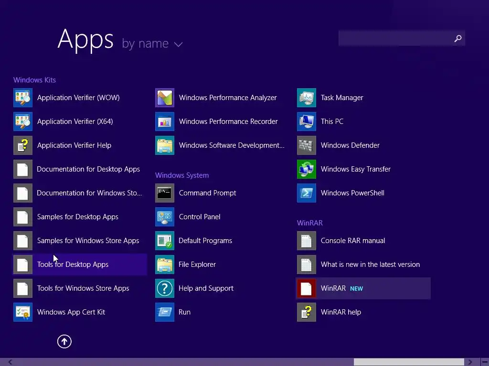Click the scrollbar right arrow
This screenshot has width=489, height=366.
click(x=470, y=362)
